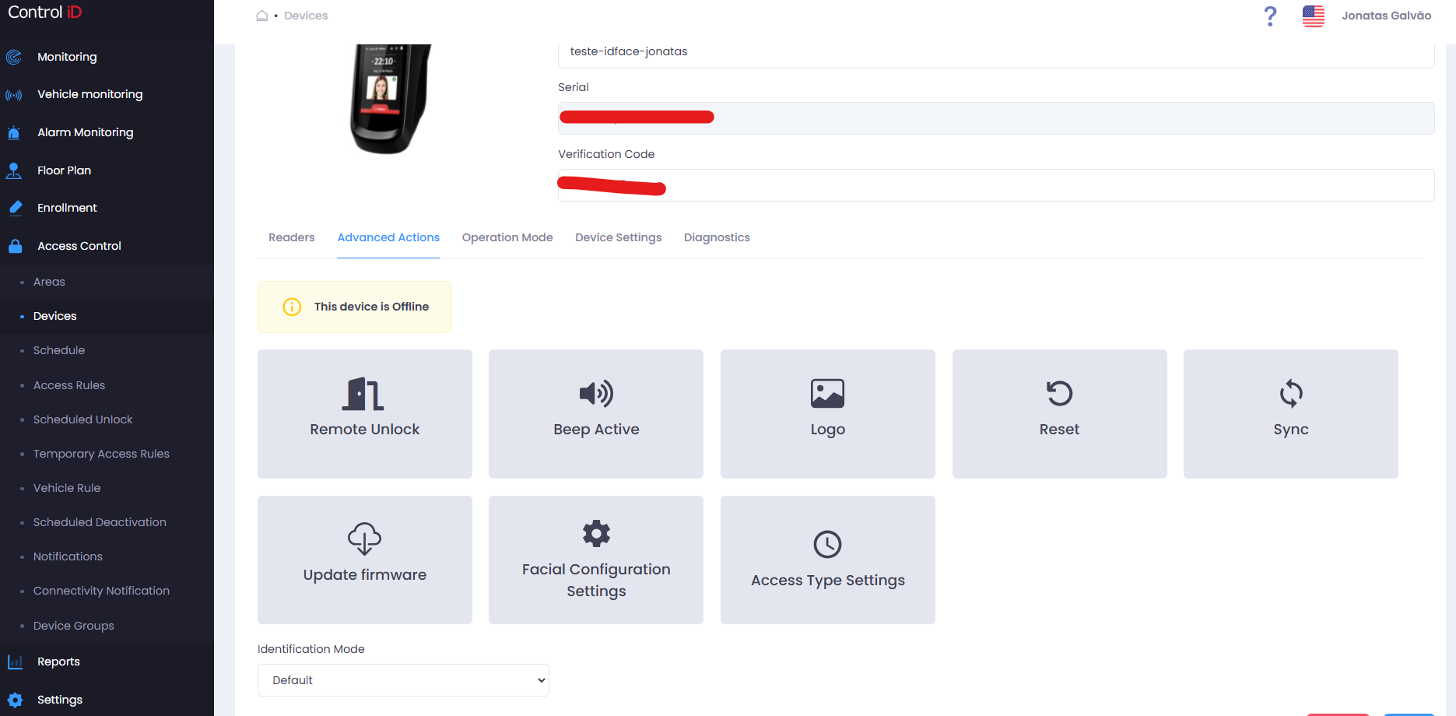Screen dimensions: 1456x716
Task: Click the Serial input field
Action: pos(996,118)
